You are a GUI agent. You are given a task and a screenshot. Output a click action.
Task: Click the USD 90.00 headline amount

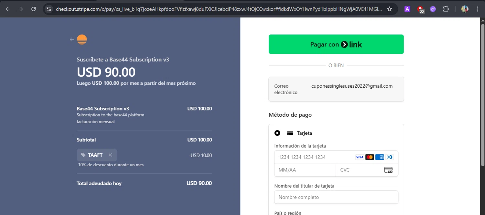click(106, 72)
